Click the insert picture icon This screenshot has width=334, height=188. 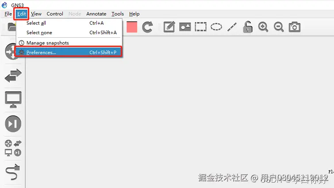[x=185, y=27]
